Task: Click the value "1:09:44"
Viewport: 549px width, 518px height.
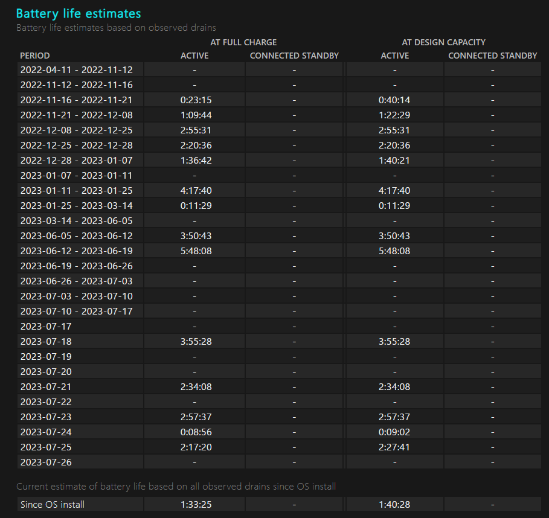Action: 196,115
